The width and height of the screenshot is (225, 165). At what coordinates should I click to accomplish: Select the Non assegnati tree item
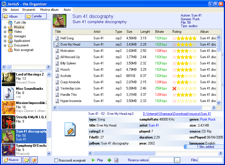[x=24, y=50]
